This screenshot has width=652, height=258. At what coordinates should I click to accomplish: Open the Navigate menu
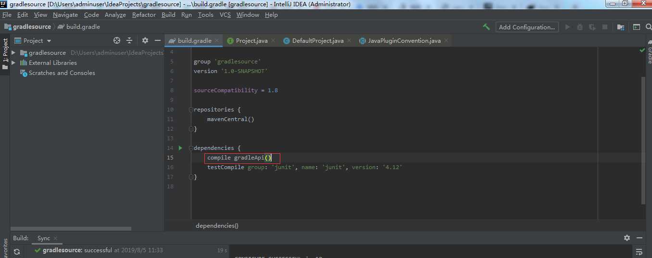pos(65,15)
